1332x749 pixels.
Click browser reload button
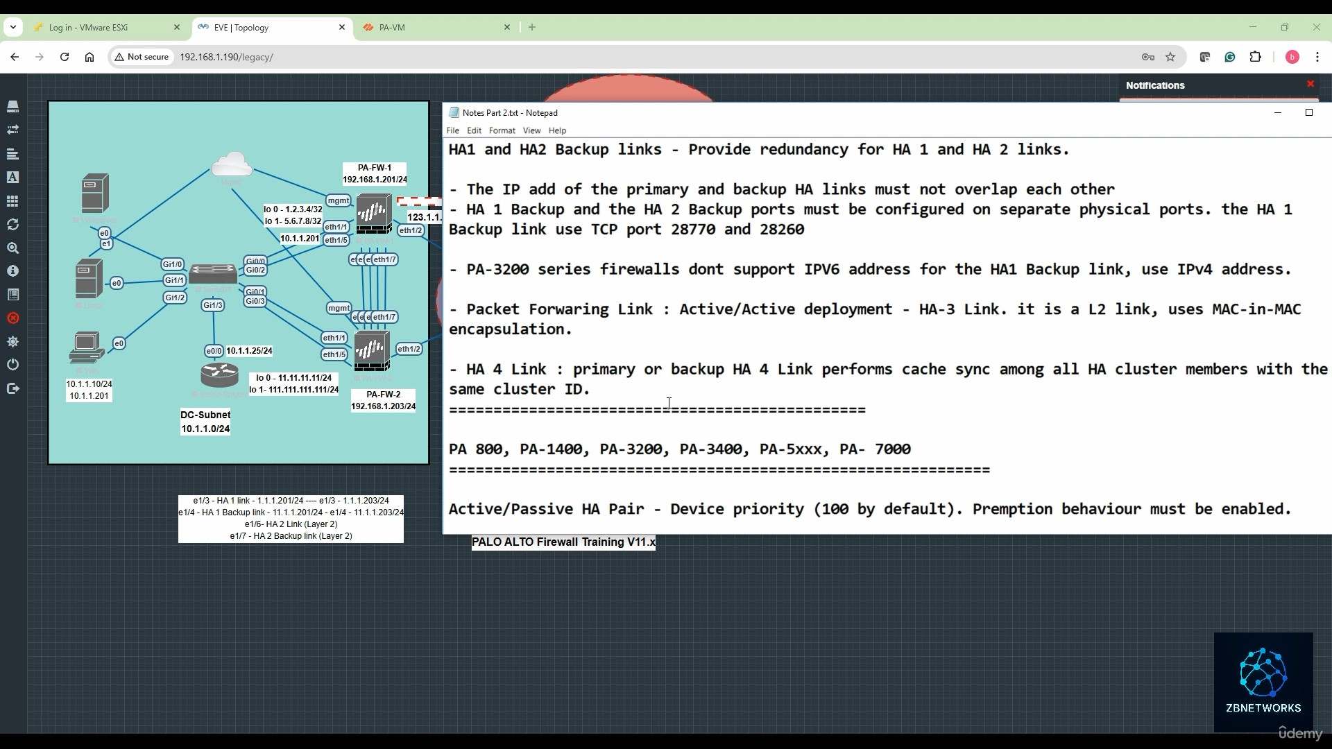65,57
